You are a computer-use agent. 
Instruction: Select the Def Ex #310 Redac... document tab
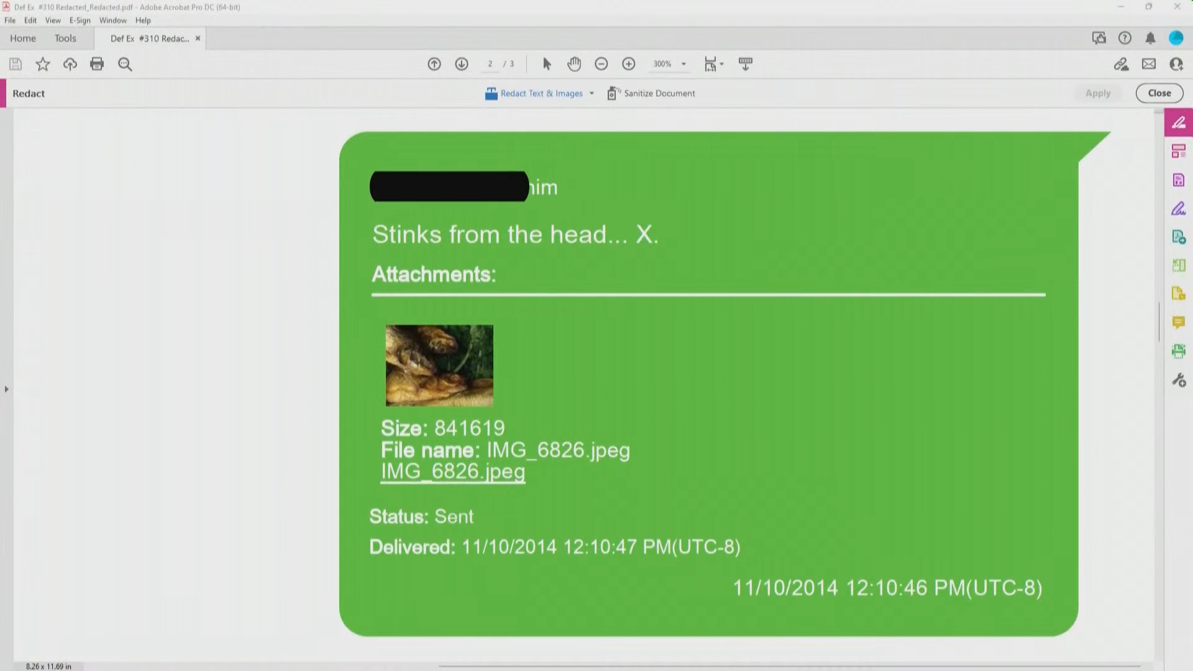tap(150, 39)
